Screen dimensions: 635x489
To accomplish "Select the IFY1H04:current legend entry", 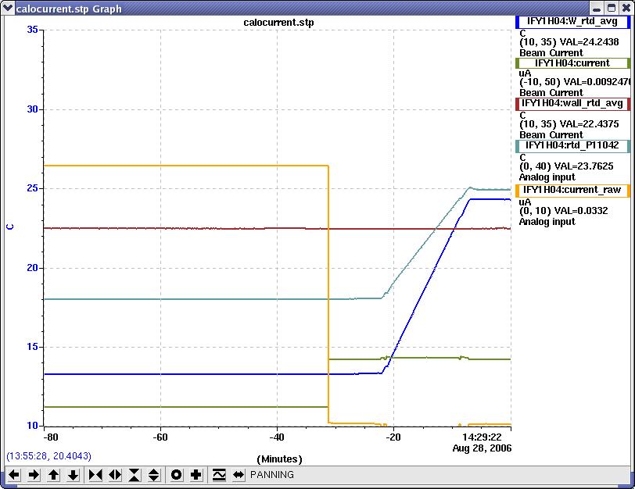I will click(572, 63).
